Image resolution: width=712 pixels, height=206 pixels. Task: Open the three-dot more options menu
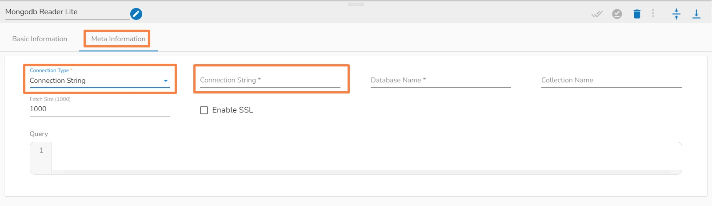pyautogui.click(x=653, y=14)
